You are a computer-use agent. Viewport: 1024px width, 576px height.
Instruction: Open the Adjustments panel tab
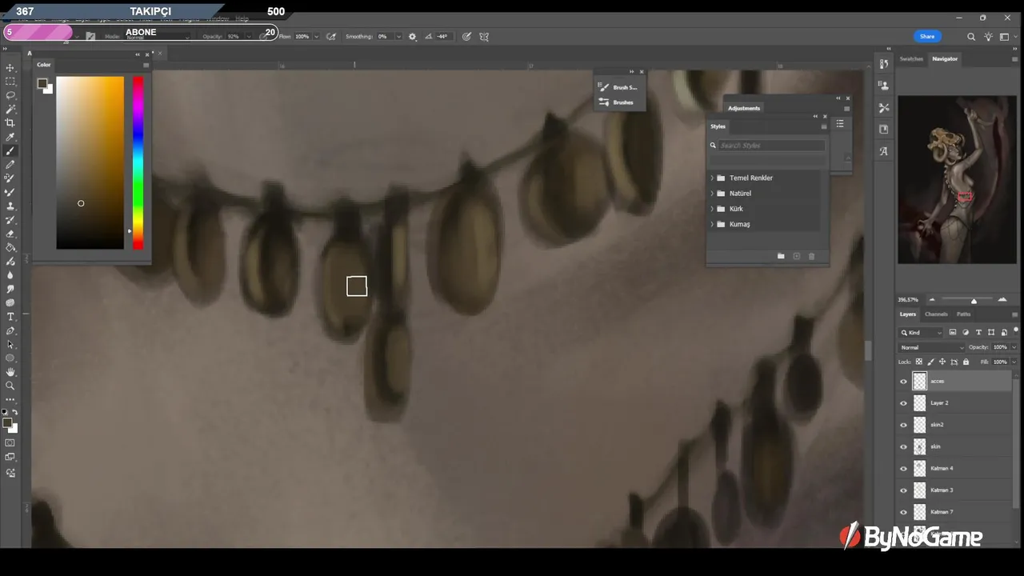point(744,108)
